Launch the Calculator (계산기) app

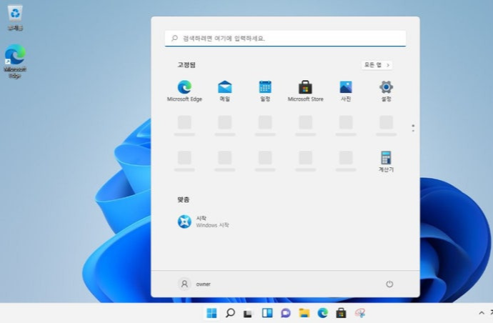pyautogui.click(x=386, y=161)
